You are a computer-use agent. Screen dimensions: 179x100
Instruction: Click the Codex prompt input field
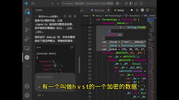click(55, 77)
